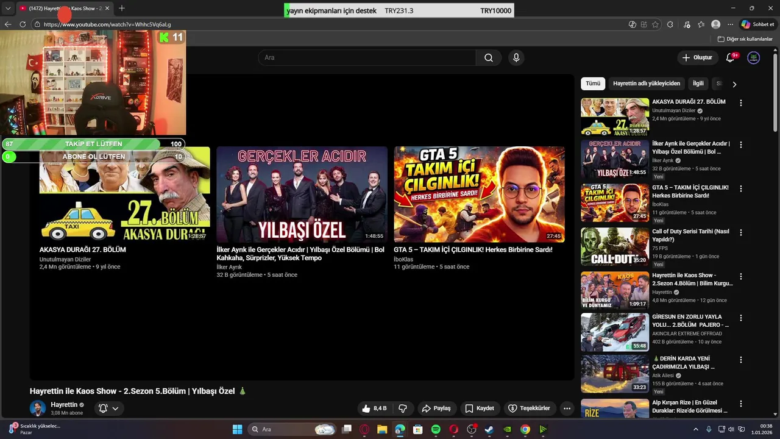Save the video with Kaydet
This screenshot has height=439, width=780.
pos(480,409)
